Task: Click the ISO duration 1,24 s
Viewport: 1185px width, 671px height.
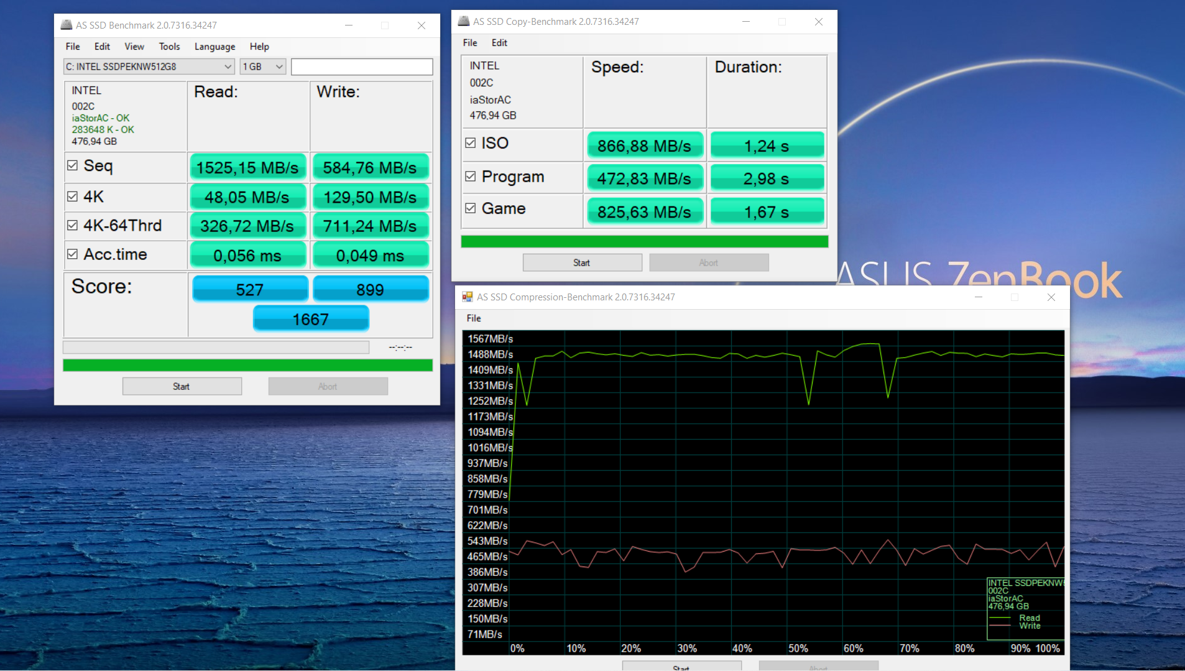Action: click(x=767, y=146)
